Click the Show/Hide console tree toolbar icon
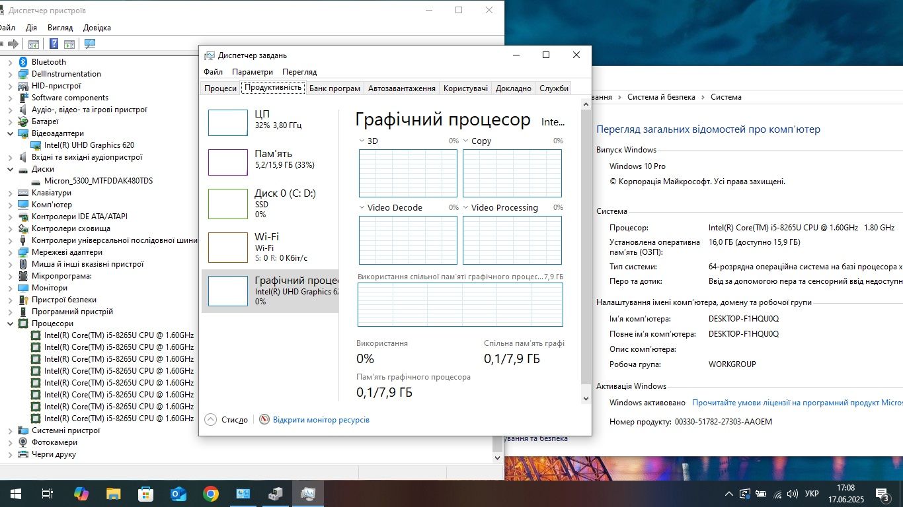 (33, 44)
